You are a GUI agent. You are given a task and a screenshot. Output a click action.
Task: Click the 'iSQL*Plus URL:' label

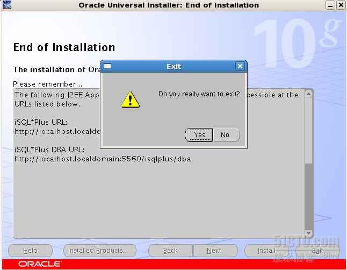pyautogui.click(x=41, y=123)
